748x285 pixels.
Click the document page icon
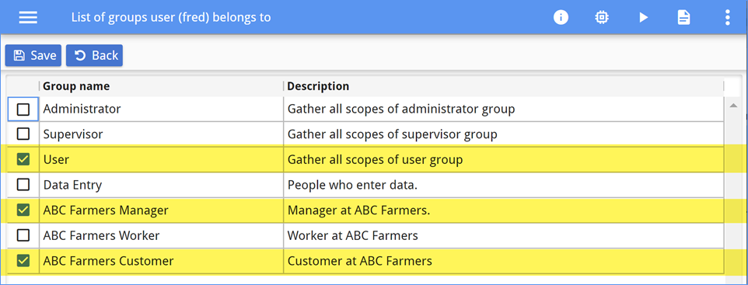click(x=684, y=18)
